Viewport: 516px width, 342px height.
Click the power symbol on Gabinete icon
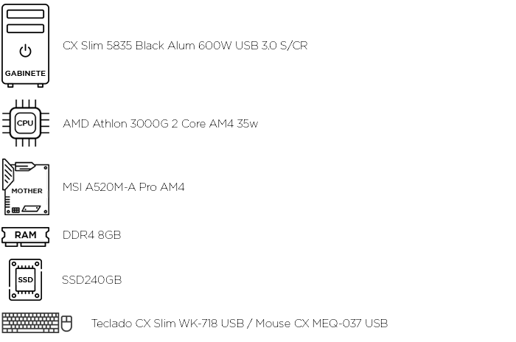[25, 51]
